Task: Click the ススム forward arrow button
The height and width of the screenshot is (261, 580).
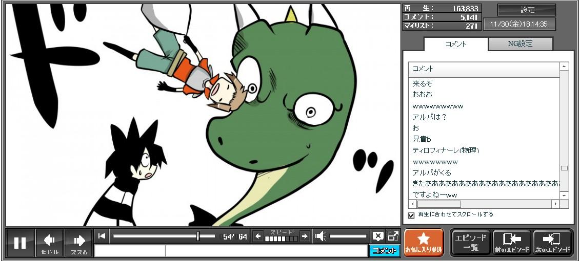Action: [79, 243]
